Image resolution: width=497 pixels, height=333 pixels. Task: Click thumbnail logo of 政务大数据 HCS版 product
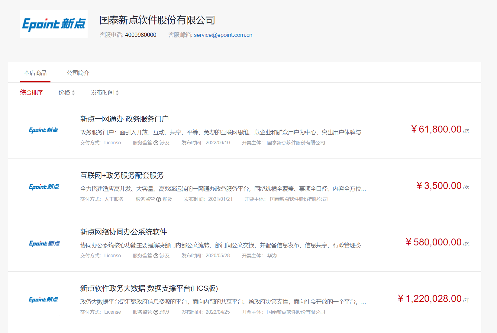43,299
